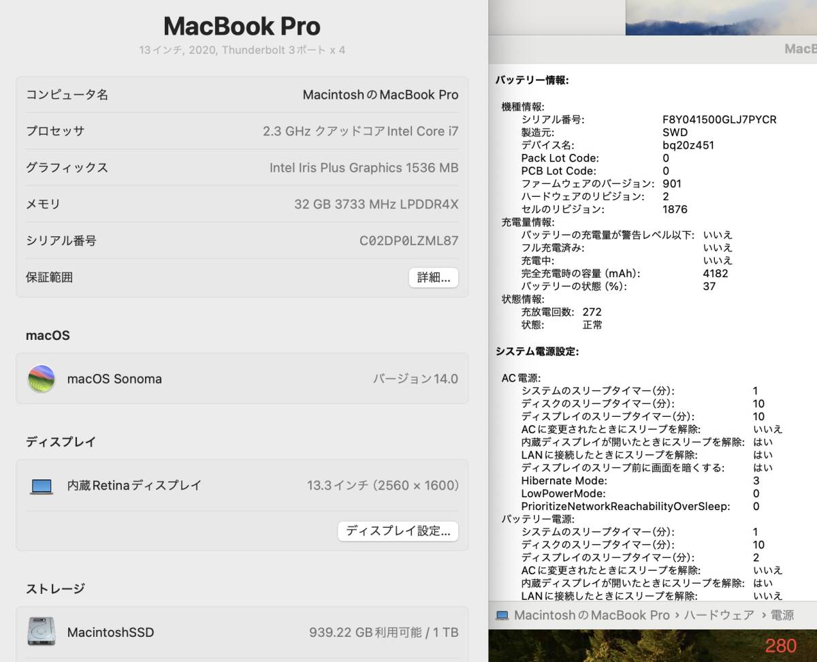
Task: Click PCB Lot Code row
Action: click(x=596, y=171)
